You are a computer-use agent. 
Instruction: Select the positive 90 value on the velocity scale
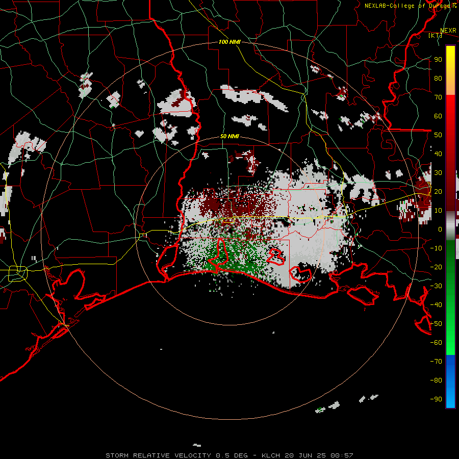(x=438, y=60)
